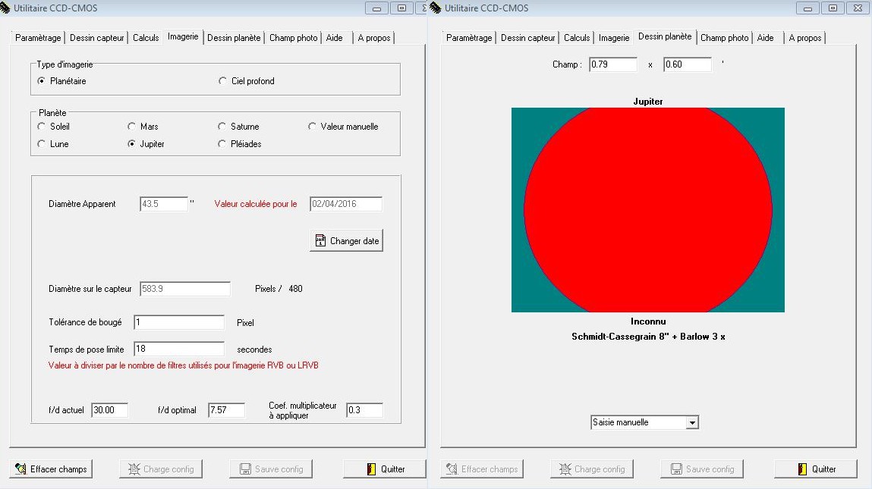Open Paramétrage tab in left window

38,38
